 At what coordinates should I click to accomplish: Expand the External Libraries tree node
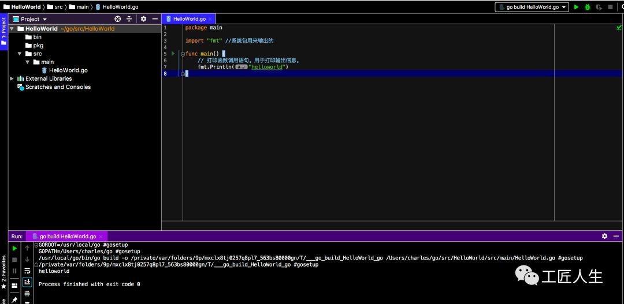coord(12,78)
